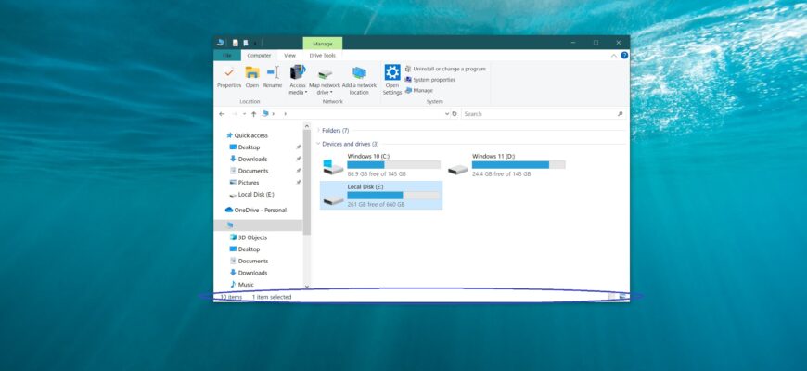
Task: Click Manage in the System ribbon group
Action: pyautogui.click(x=419, y=91)
